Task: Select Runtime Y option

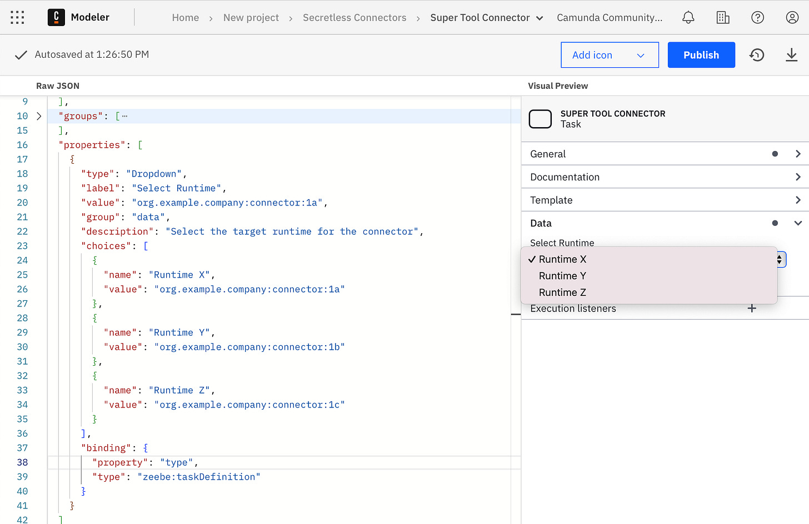Action: pyautogui.click(x=648, y=276)
